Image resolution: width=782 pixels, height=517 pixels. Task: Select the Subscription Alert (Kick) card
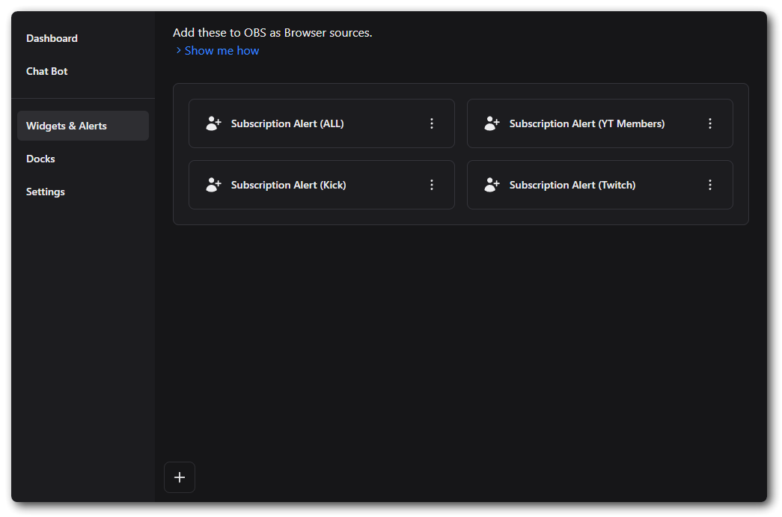point(321,184)
